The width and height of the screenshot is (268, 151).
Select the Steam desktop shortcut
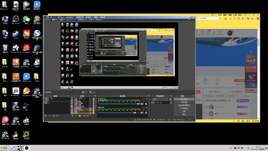tap(16, 34)
